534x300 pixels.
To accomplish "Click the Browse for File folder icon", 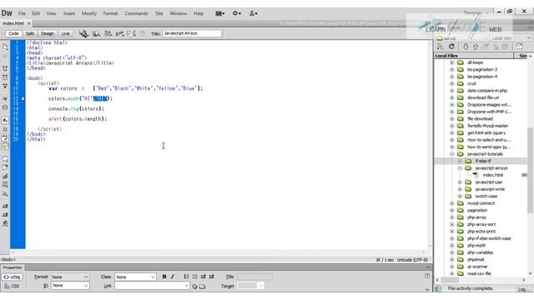I will pos(202,287).
